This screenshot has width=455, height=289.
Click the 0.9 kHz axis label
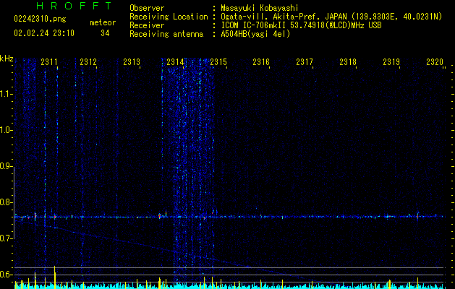click(x=6, y=166)
